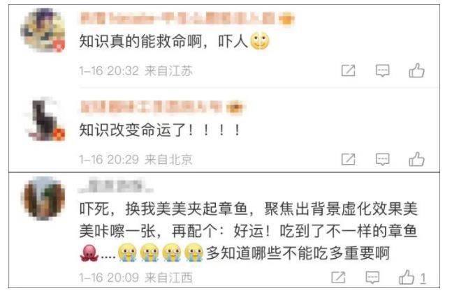452x293 pixels.
Task: Open the blurred username above '吓死' comment
Action: (x=116, y=186)
